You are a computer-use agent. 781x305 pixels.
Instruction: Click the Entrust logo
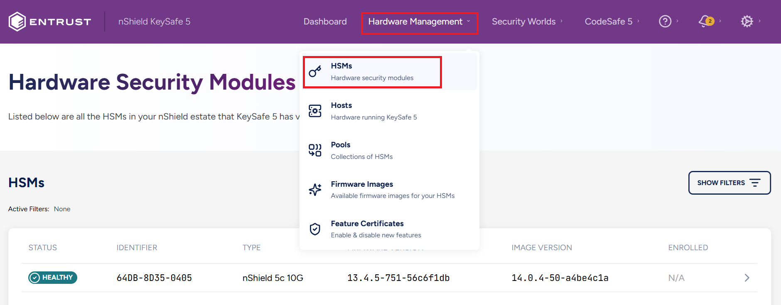[x=50, y=22]
